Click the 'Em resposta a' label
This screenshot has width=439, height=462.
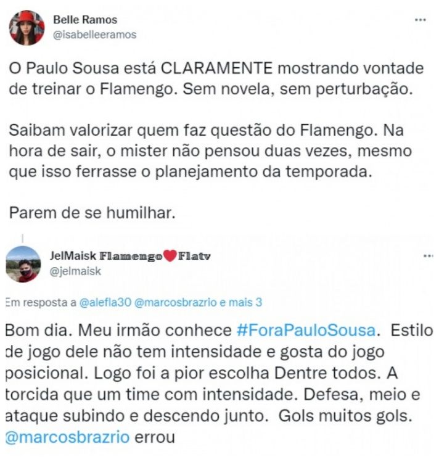click(41, 303)
